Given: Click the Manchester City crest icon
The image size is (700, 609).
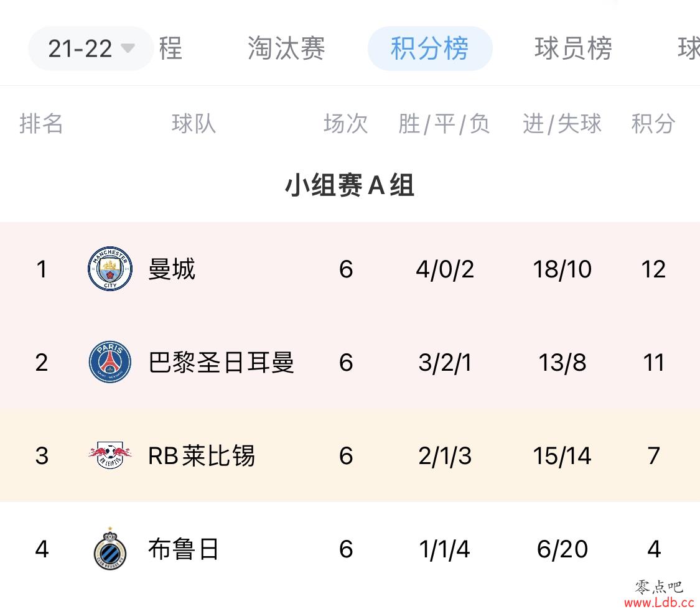Looking at the screenshot, I should pos(110,269).
